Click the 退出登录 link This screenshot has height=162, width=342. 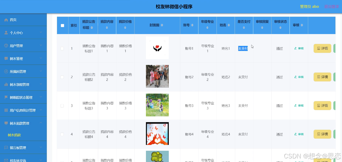tap(332, 7)
